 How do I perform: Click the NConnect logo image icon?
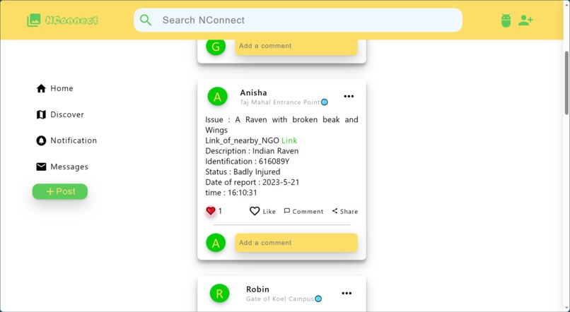[34, 20]
